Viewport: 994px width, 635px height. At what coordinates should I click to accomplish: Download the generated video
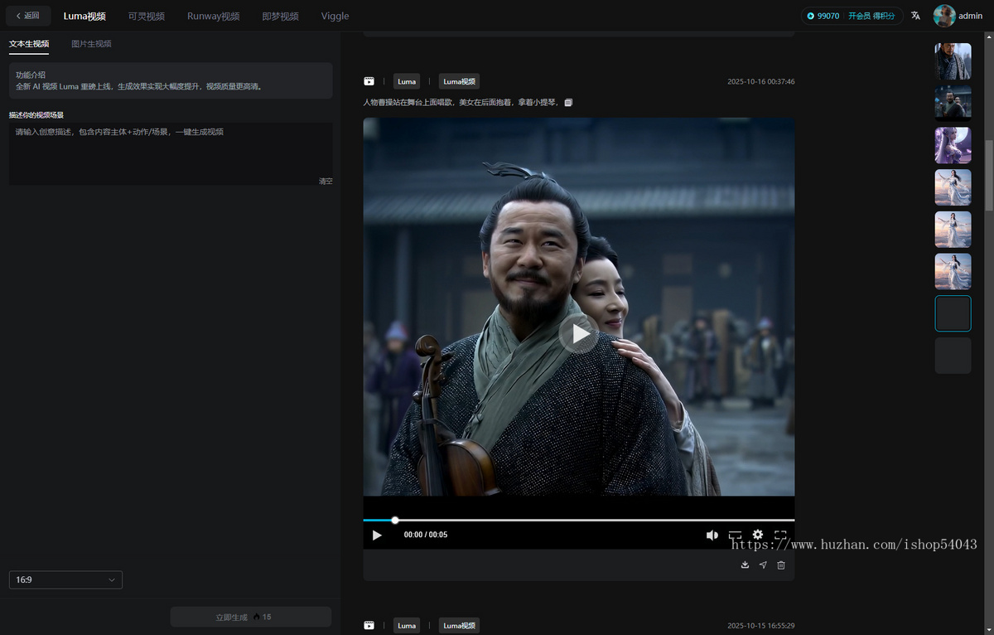[x=745, y=565]
